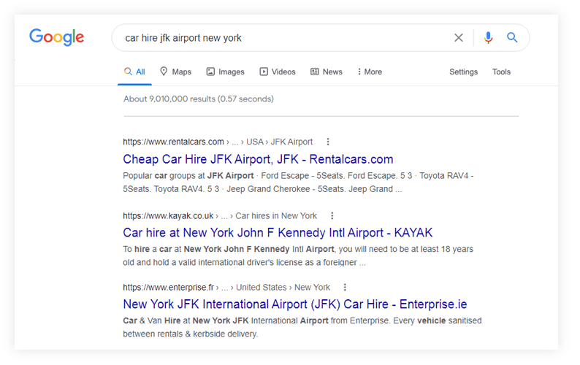The width and height of the screenshot is (580, 365).
Task: Open options dots beside enterprise.fr result
Action: 346,288
